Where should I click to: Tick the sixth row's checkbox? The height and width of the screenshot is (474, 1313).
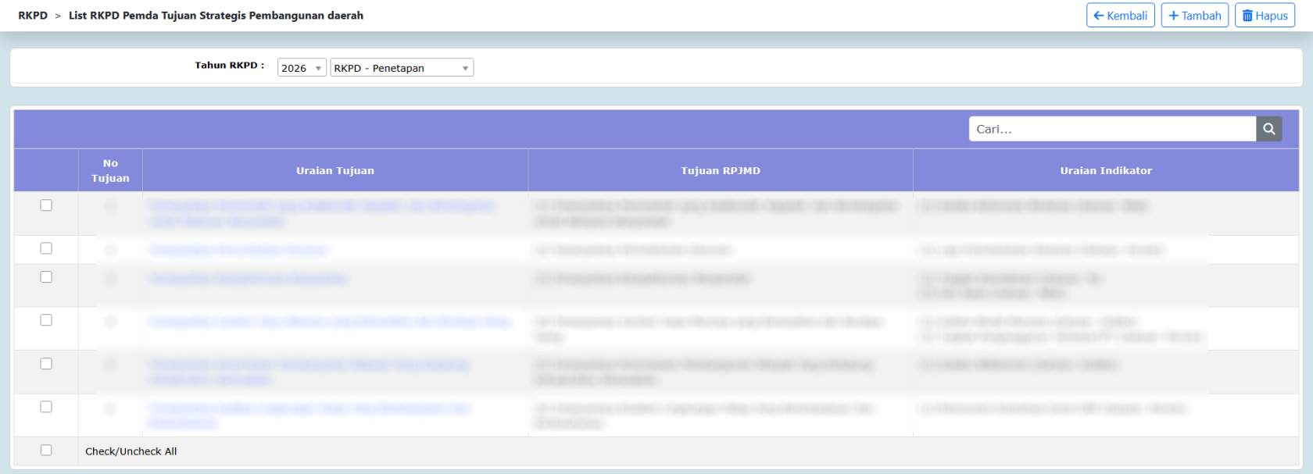click(46, 407)
